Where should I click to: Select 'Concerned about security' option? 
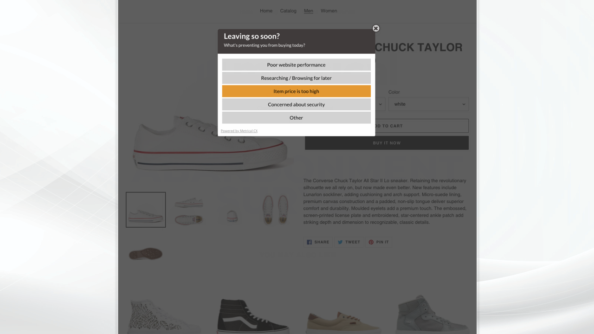(x=296, y=104)
